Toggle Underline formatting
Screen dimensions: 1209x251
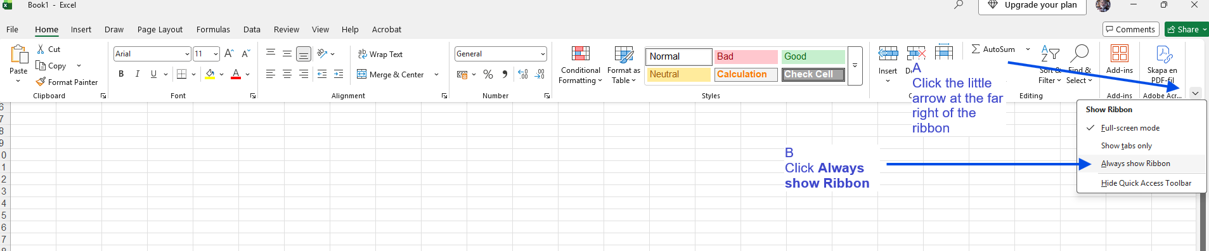click(x=153, y=74)
